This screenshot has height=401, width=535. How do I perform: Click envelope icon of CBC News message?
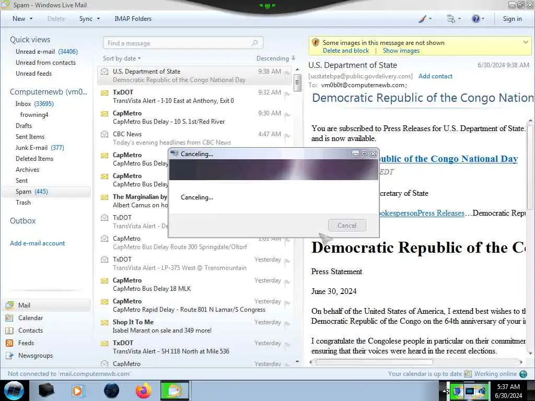(104, 134)
